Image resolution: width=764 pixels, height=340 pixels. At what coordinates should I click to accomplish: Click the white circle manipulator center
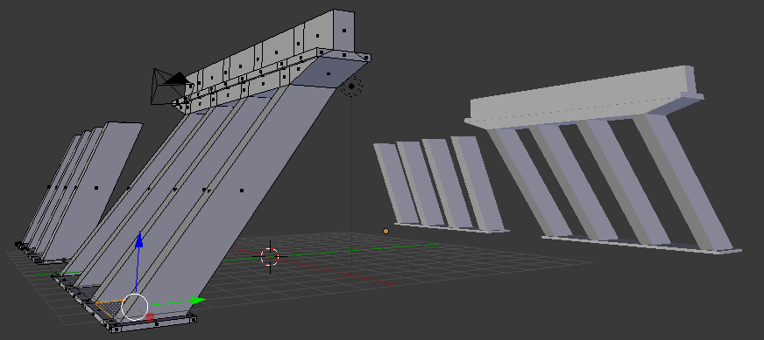pyautogui.click(x=134, y=307)
